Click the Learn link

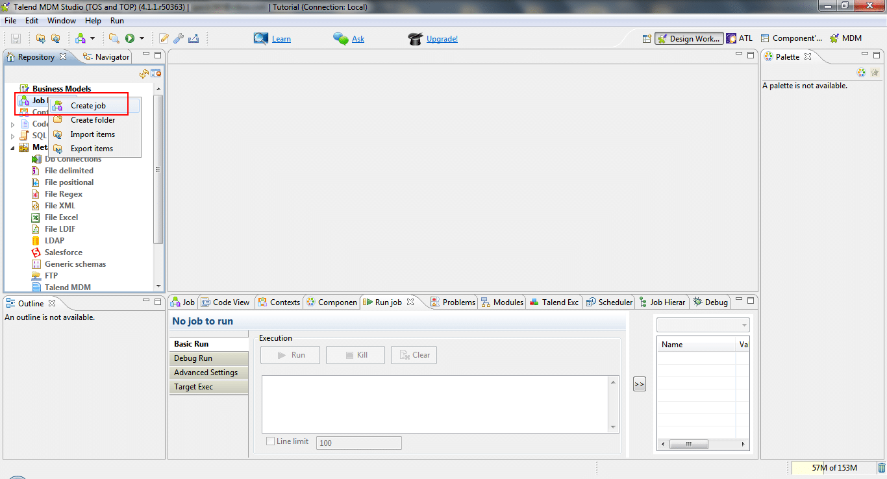281,39
